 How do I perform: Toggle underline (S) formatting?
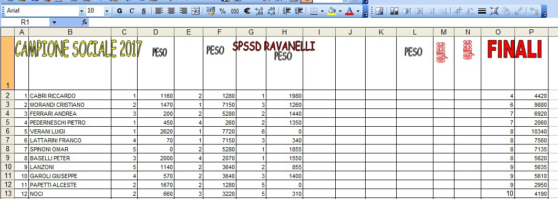[x=144, y=11]
